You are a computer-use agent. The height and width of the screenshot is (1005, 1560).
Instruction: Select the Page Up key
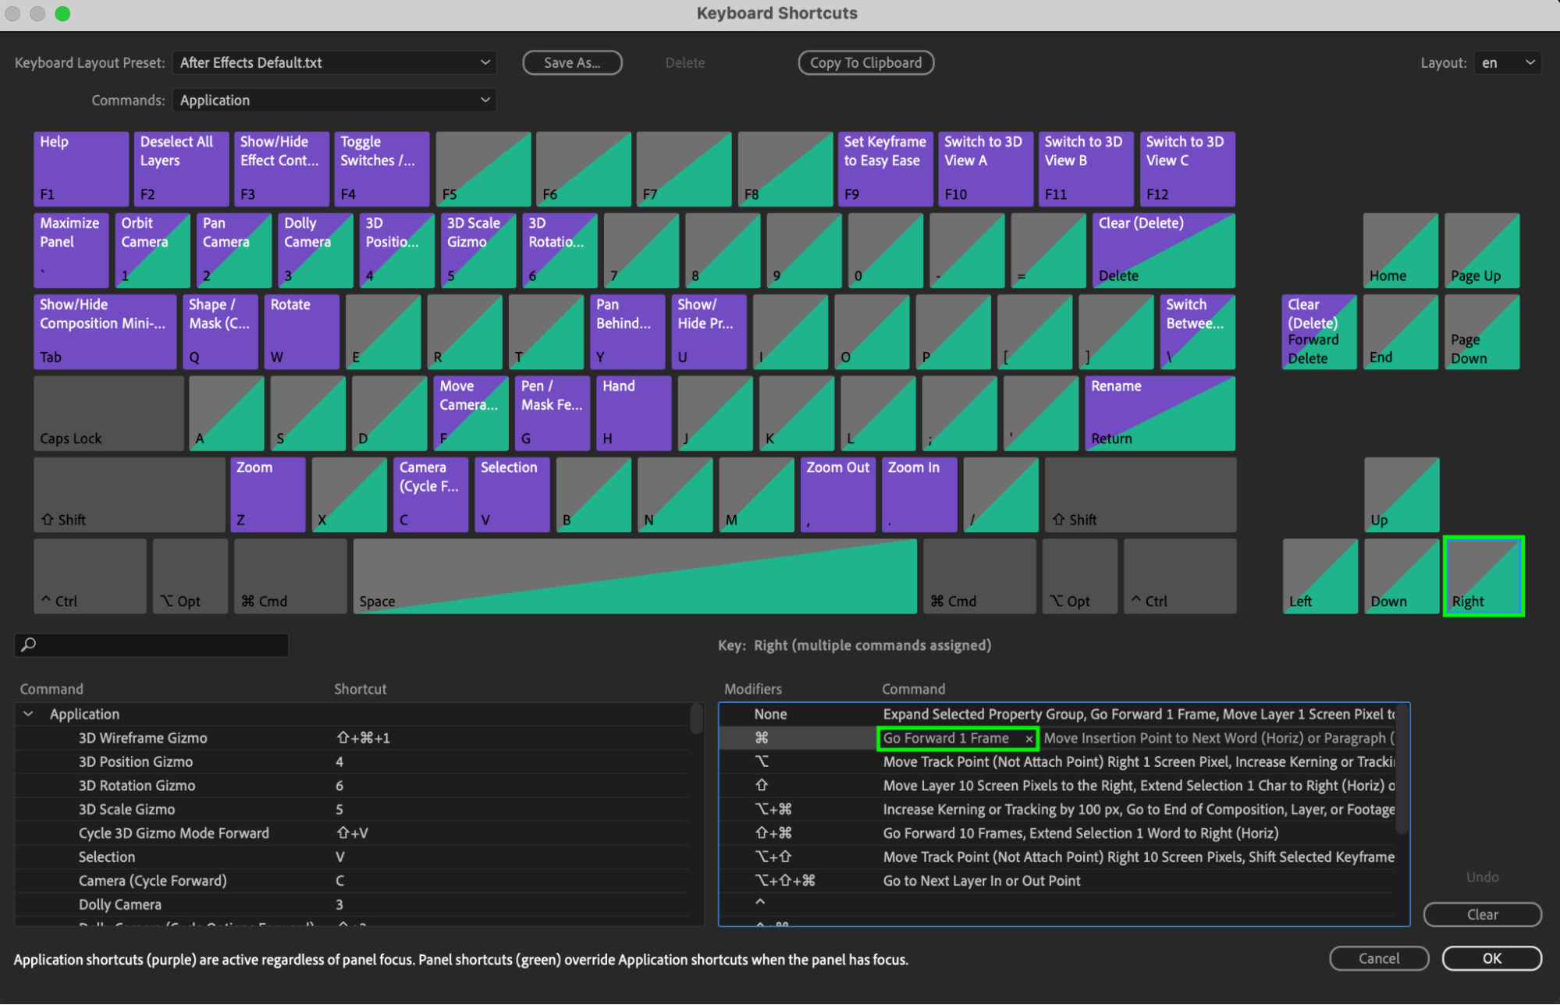pos(1481,250)
